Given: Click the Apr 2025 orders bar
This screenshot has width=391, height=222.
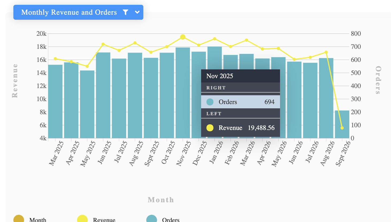Looking at the screenshot, I should pos(71,100).
